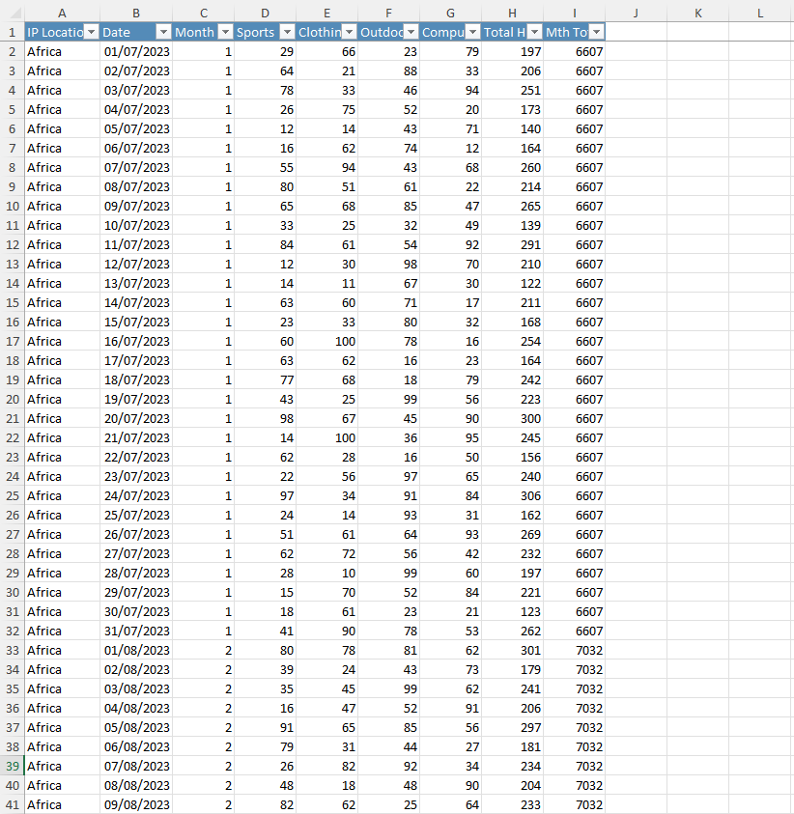Select Mth Tot 6607 in row 2

[574, 52]
